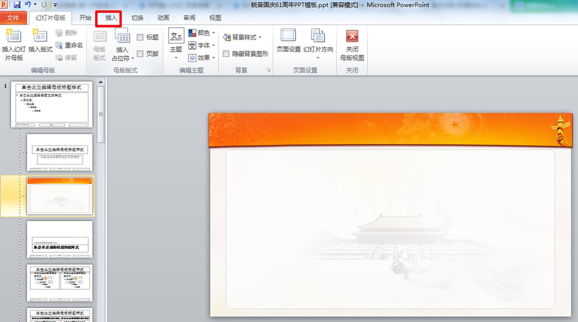Toggle the Title (标题) checkbox
The height and width of the screenshot is (322, 578).
pyautogui.click(x=140, y=37)
